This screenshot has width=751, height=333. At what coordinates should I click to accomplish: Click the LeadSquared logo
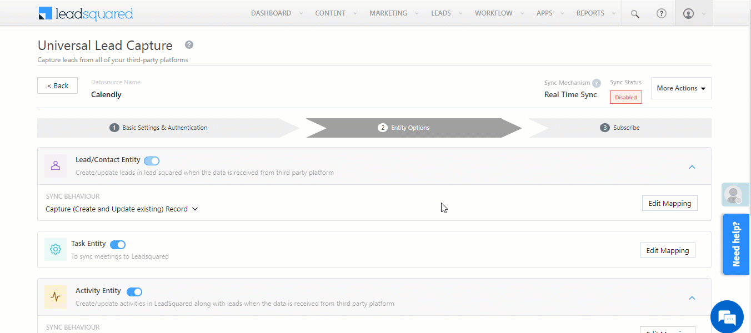(x=86, y=13)
